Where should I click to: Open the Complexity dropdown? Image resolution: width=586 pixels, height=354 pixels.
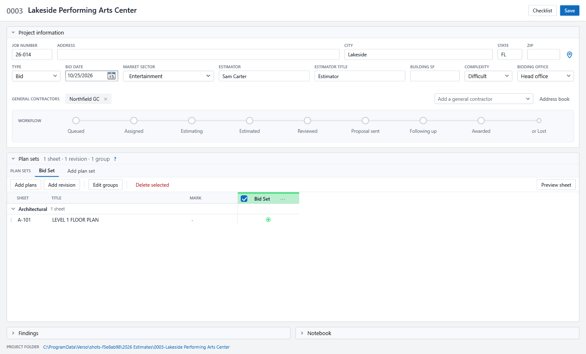point(488,76)
